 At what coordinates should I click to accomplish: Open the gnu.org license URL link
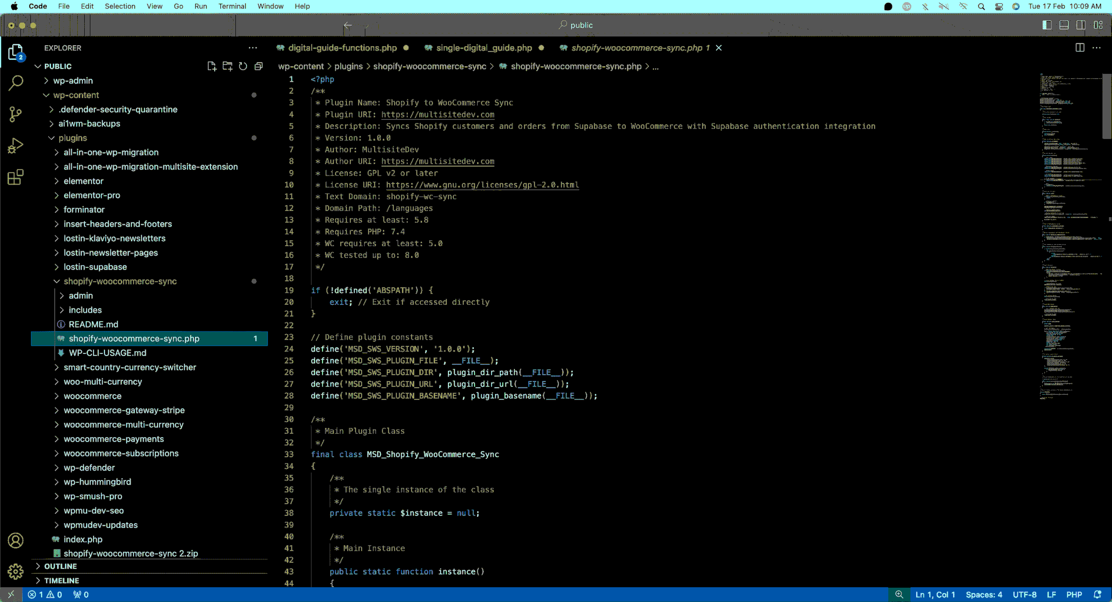coord(482,185)
